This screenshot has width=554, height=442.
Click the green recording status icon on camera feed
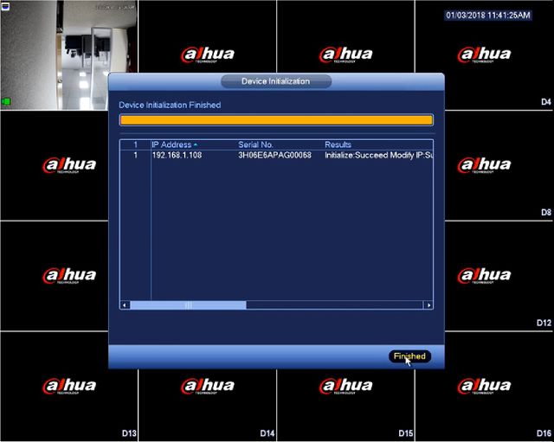6,102
